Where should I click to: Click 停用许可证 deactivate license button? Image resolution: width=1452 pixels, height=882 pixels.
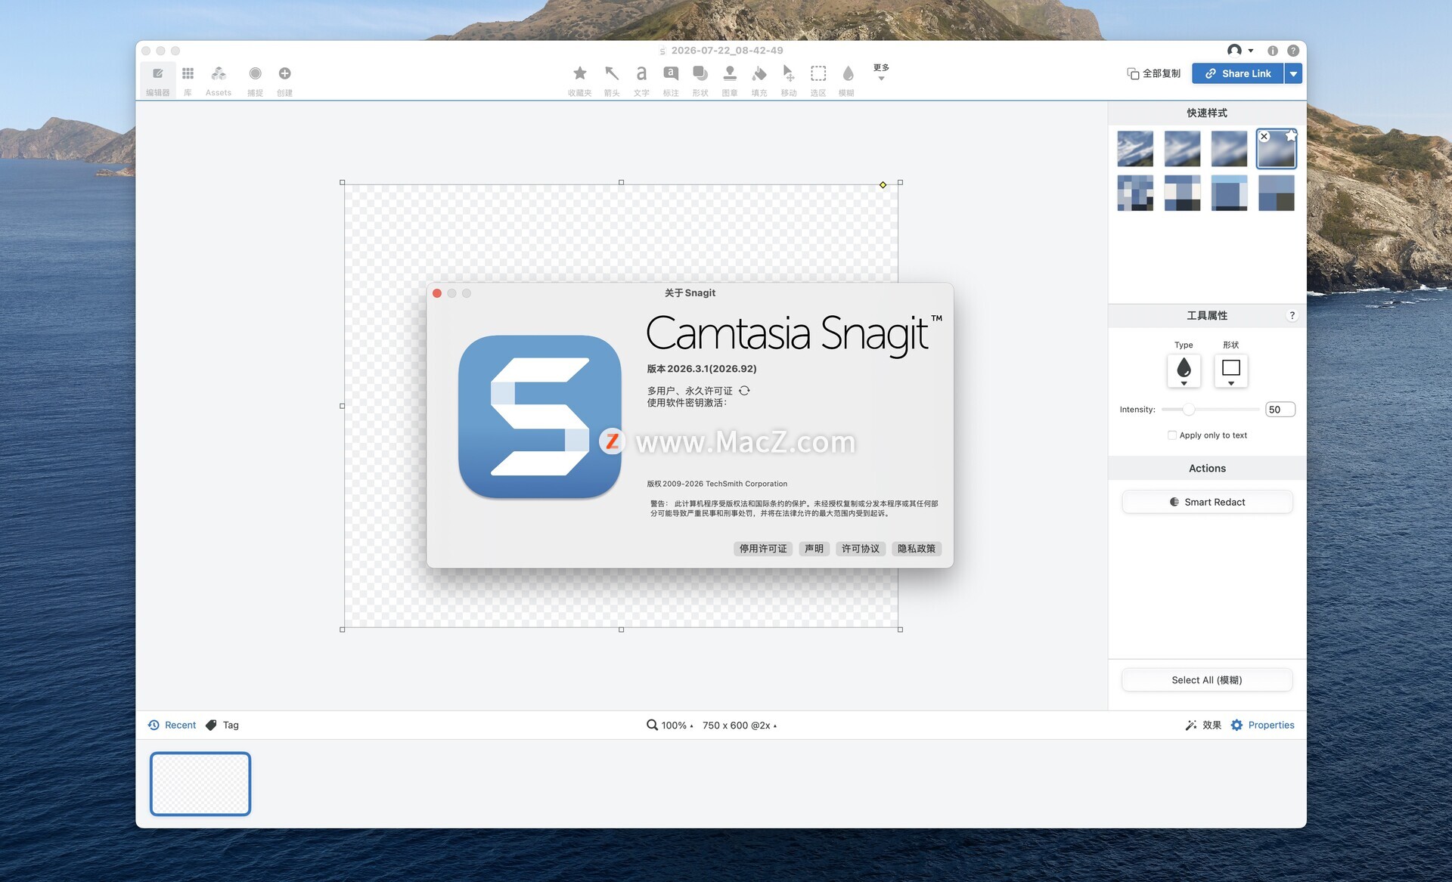[x=763, y=549]
